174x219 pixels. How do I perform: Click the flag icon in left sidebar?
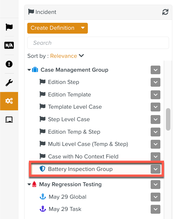click(9, 27)
